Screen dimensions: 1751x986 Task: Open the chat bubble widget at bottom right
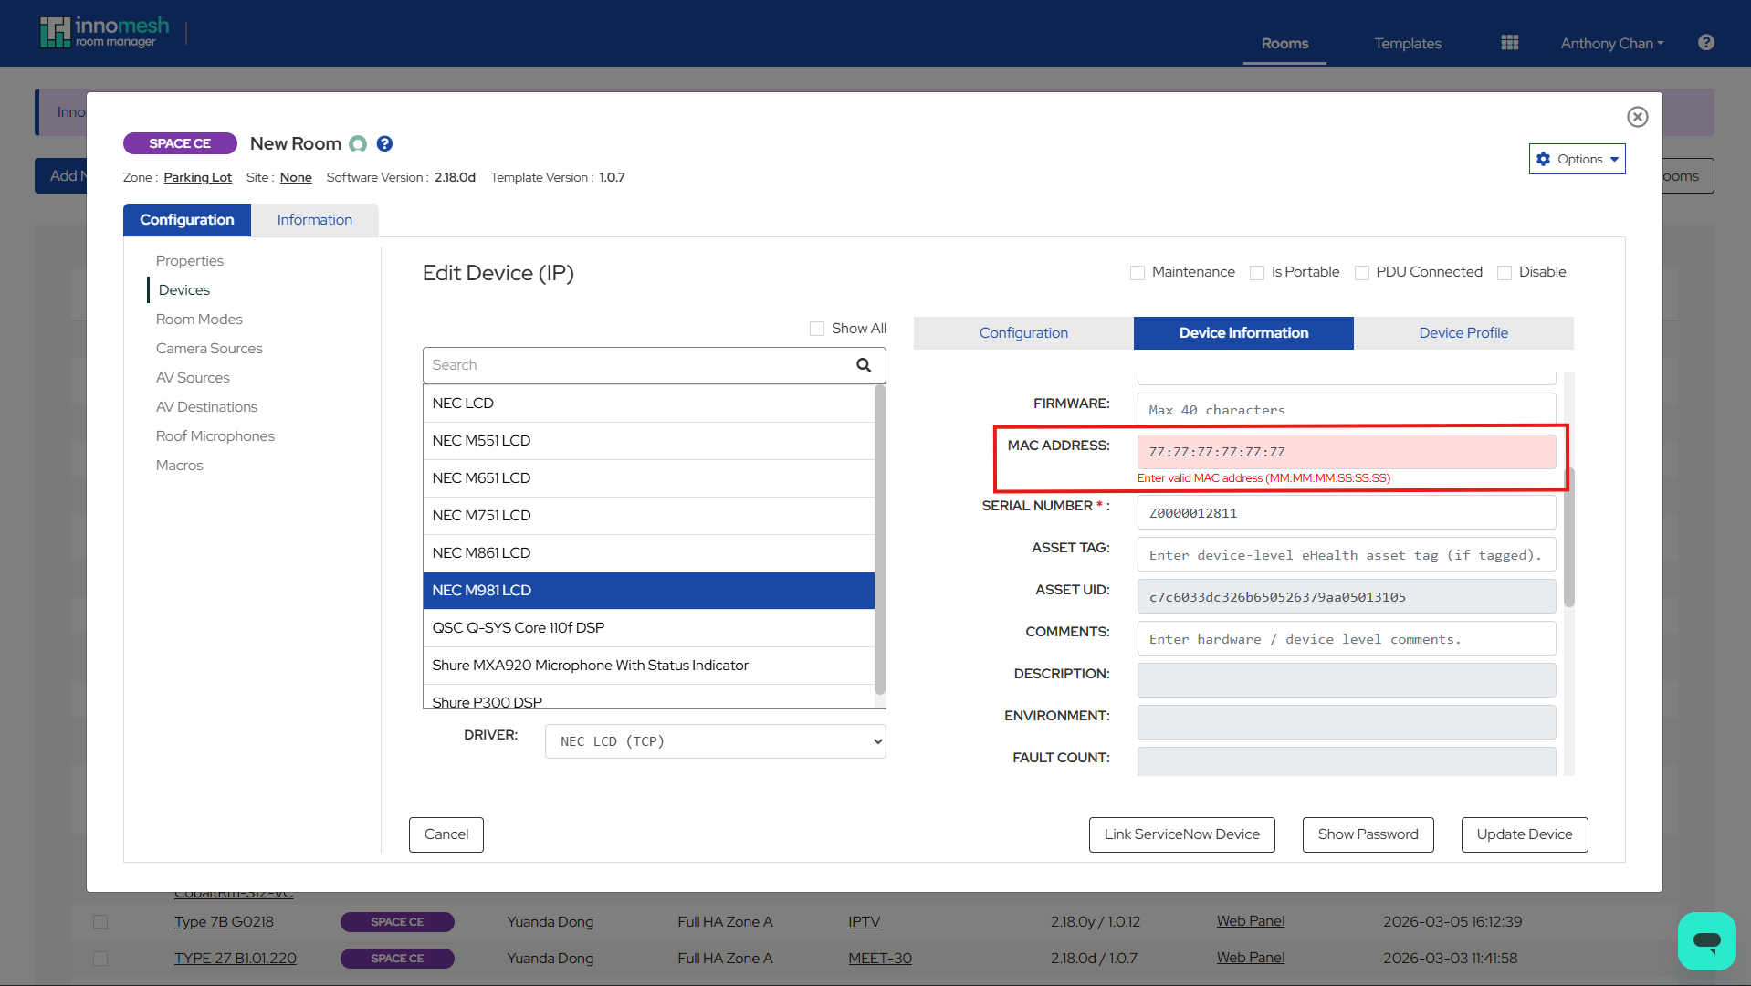(1706, 940)
